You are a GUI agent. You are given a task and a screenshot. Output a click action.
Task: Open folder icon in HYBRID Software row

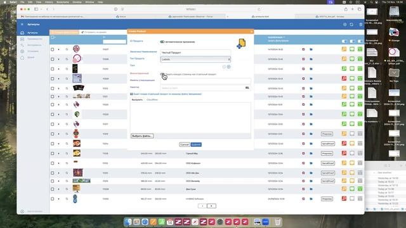tap(311, 199)
